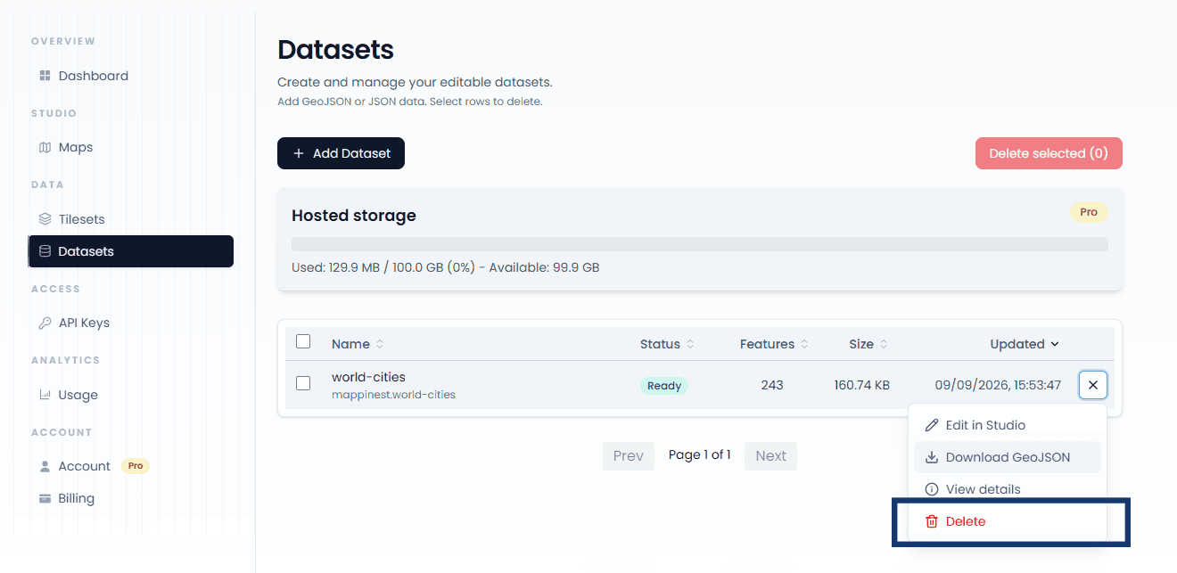Screen dimensions: 1177x573
Task: Click the Maps icon in sidebar
Action: [45, 147]
